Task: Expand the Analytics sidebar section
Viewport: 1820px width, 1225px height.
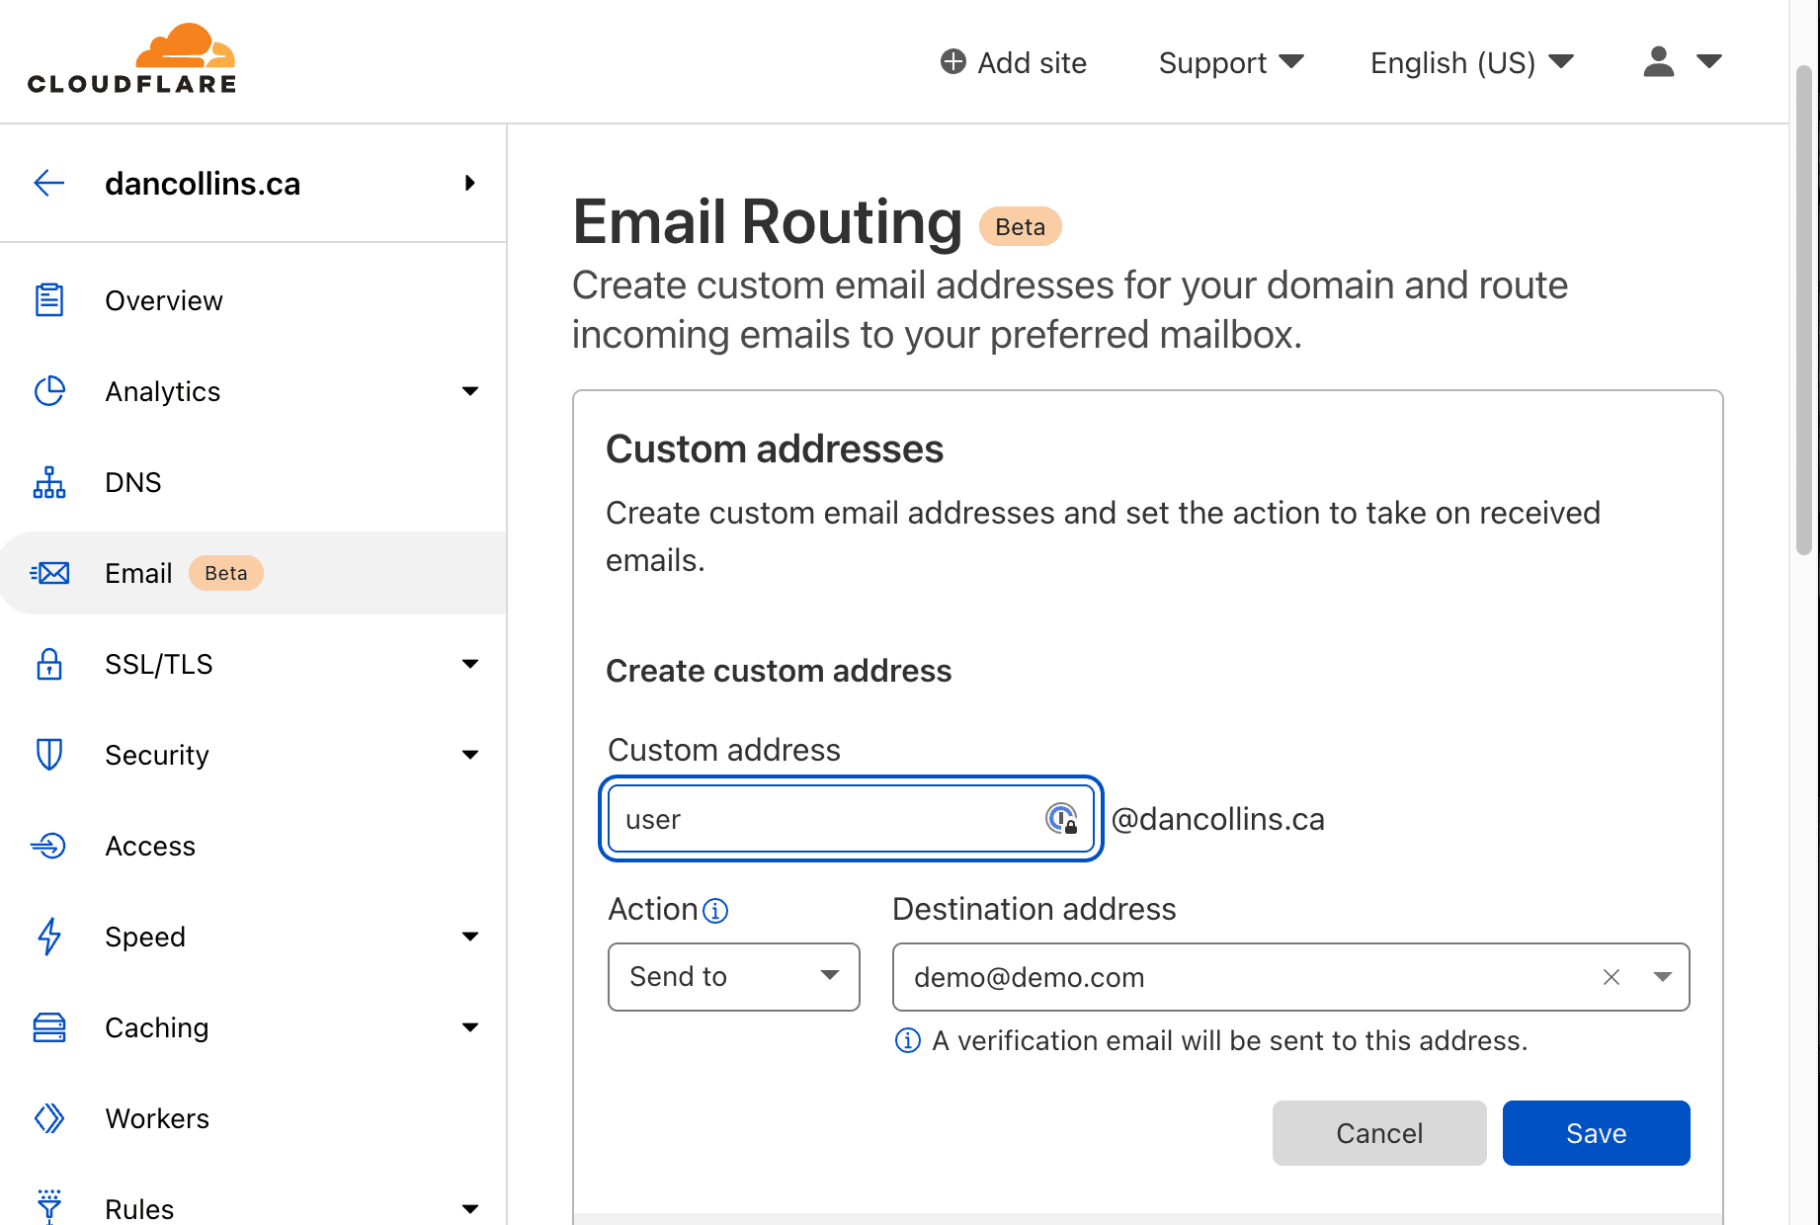Action: (x=471, y=391)
